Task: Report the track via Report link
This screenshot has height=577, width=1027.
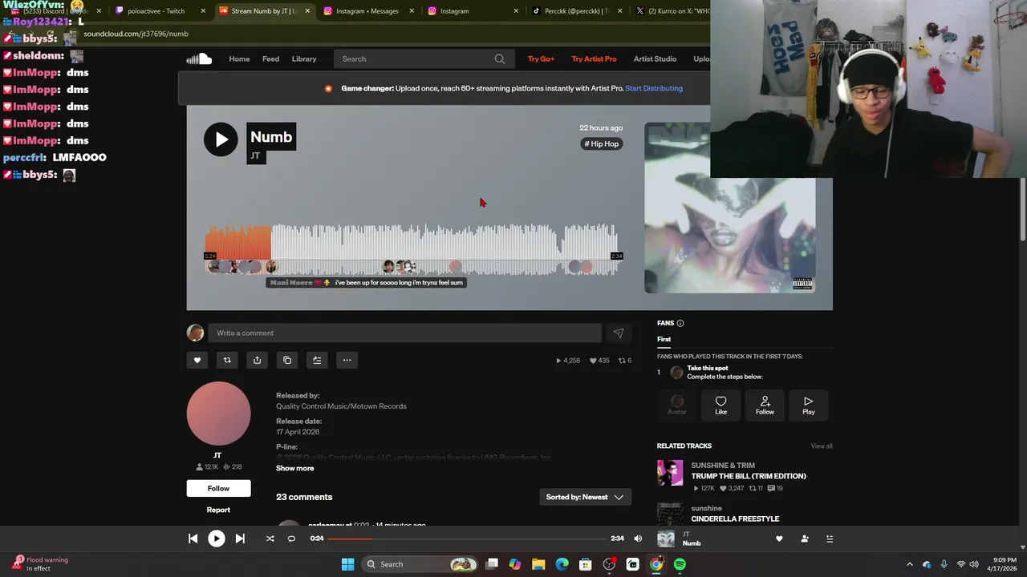Action: [218, 510]
